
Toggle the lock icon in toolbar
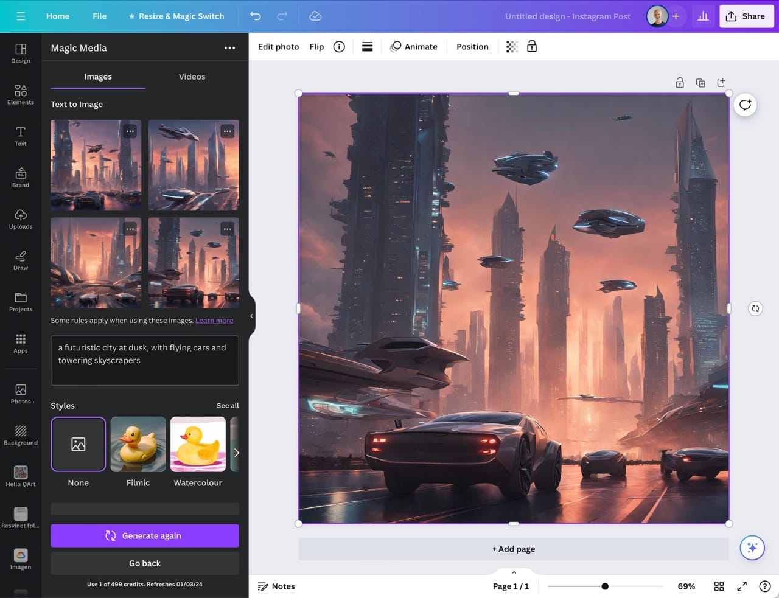532,47
